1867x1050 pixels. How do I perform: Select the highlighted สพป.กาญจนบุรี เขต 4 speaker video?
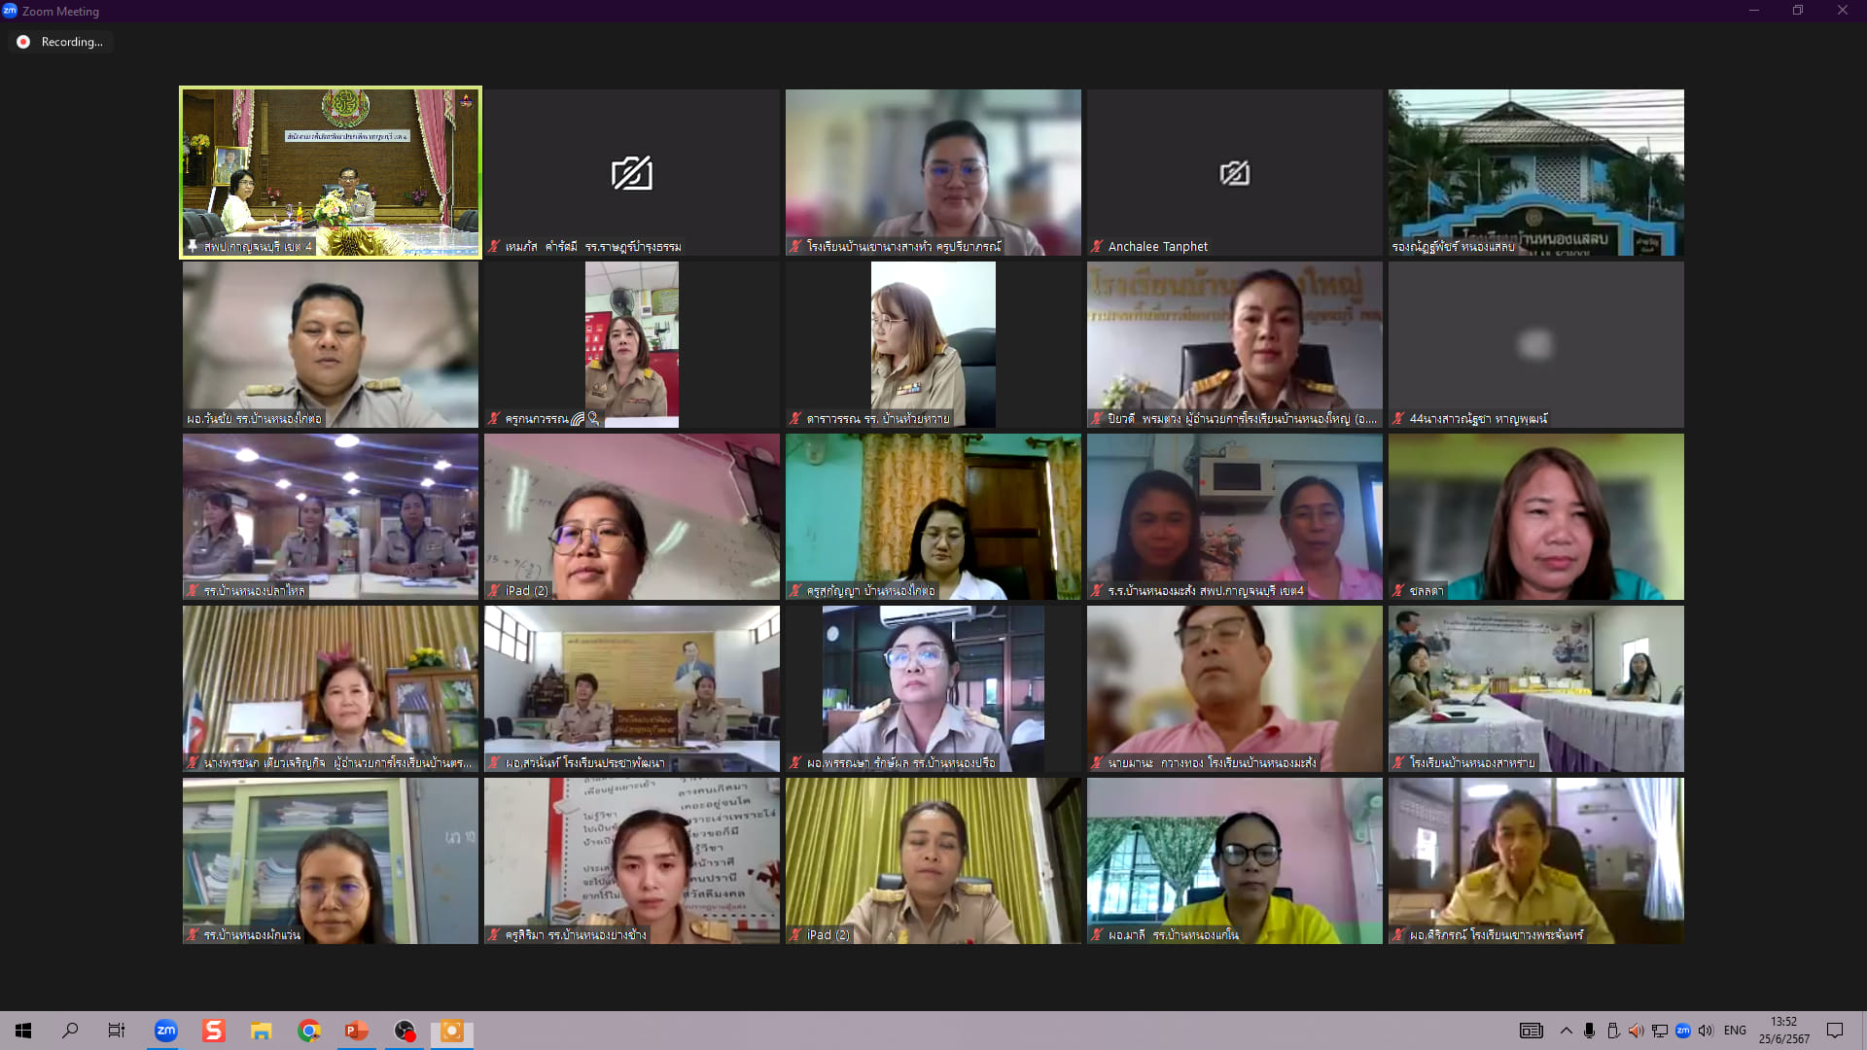pyautogui.click(x=331, y=172)
